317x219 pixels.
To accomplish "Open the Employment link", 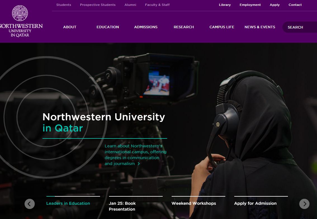I will (250, 5).
